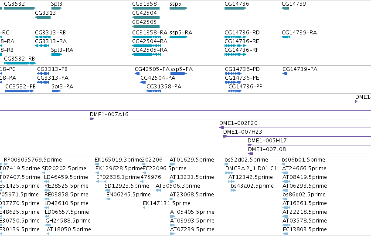Click the CG14739-PA protein feature
Viewport: 371px width, 236px height.
tap(285, 74)
